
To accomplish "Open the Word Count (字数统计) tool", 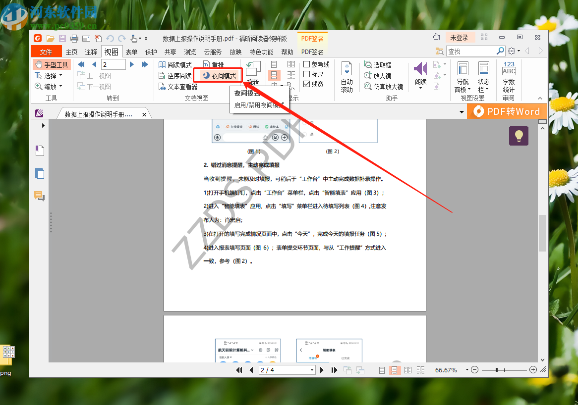I will click(x=509, y=72).
